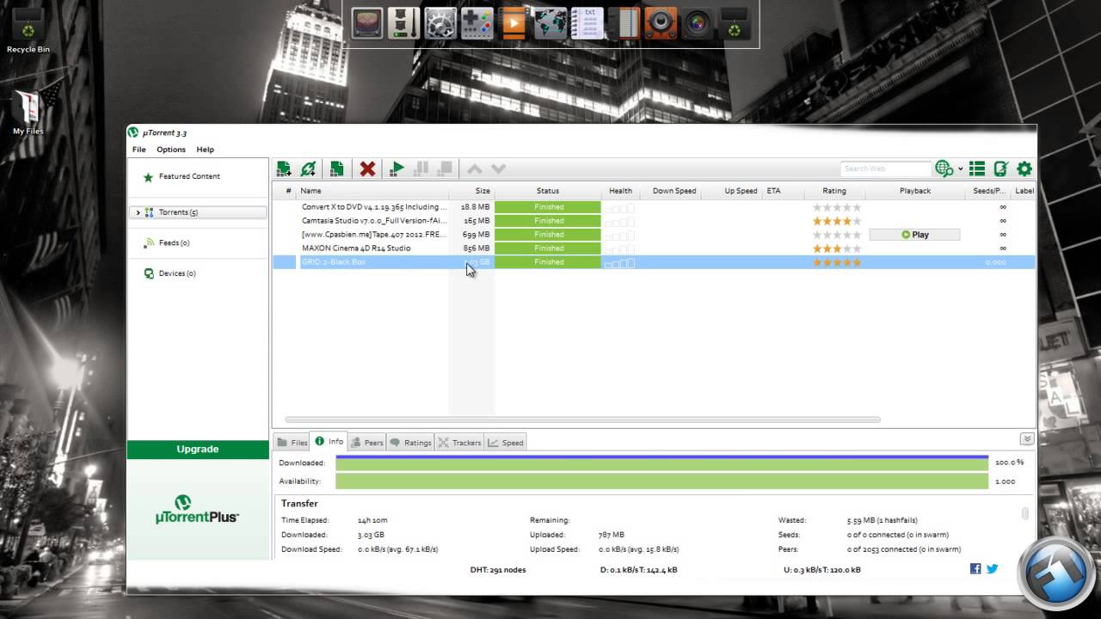Select Feeds (0) in the sidebar

click(174, 242)
